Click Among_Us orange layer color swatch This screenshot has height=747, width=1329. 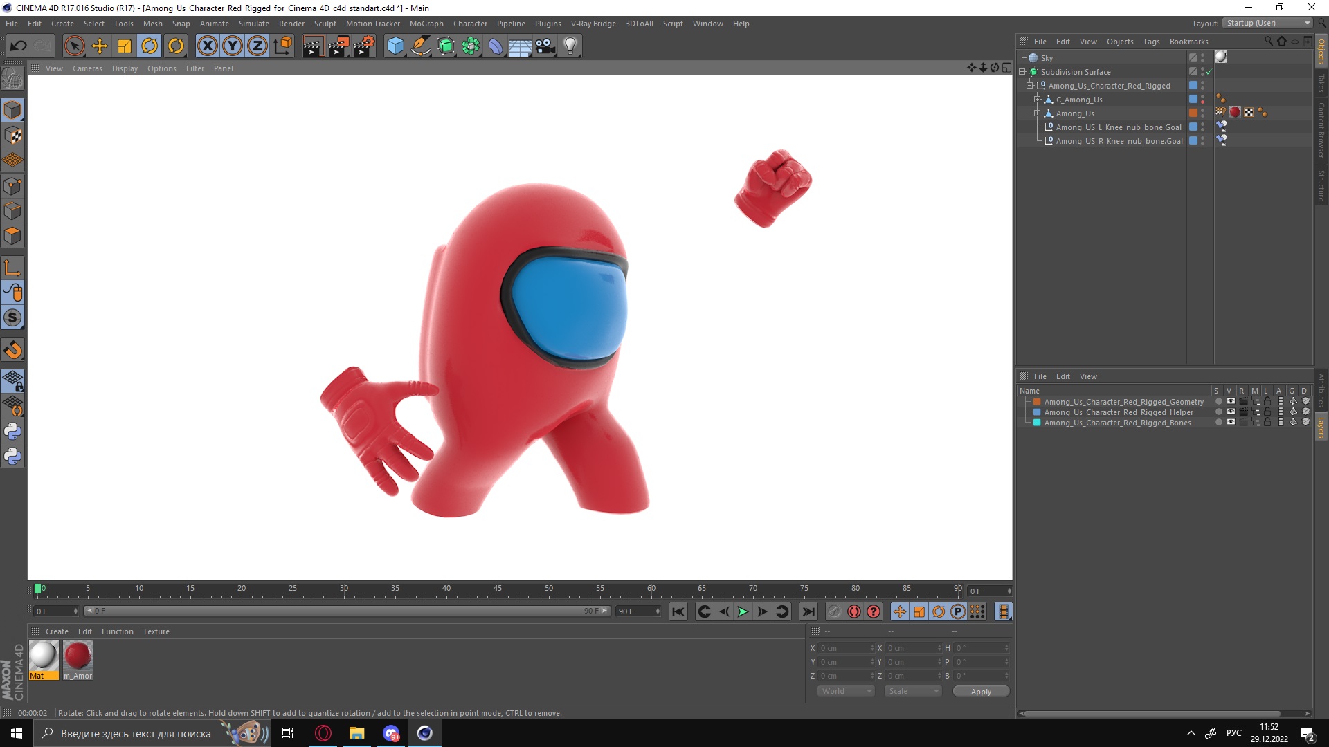click(x=1193, y=113)
